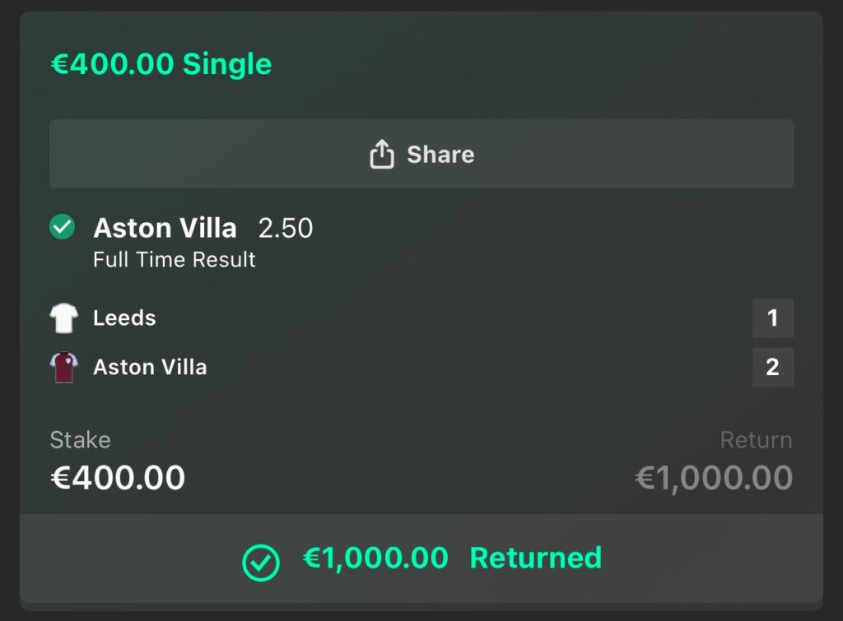The height and width of the screenshot is (621, 843).
Task: Click the circled checkmark in the Returned bar
Action: click(261, 562)
